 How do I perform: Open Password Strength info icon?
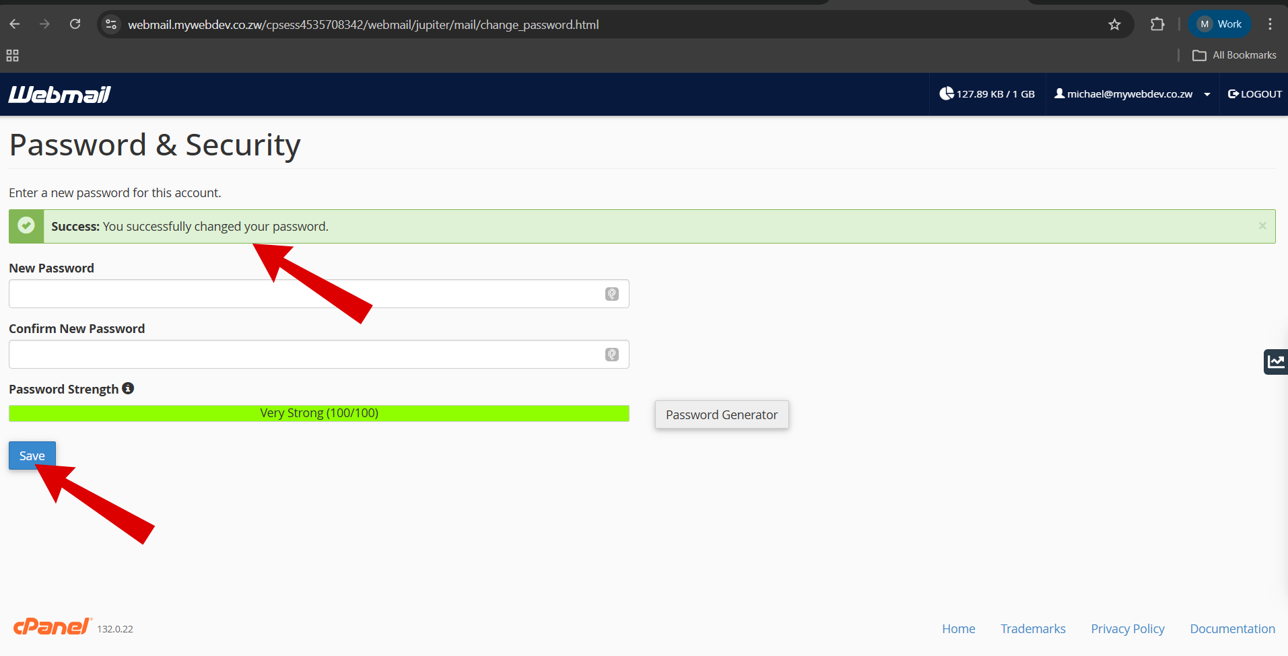[x=128, y=388]
